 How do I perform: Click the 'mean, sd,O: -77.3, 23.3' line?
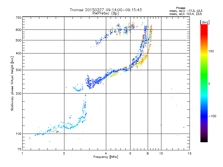[x=186, y=11]
